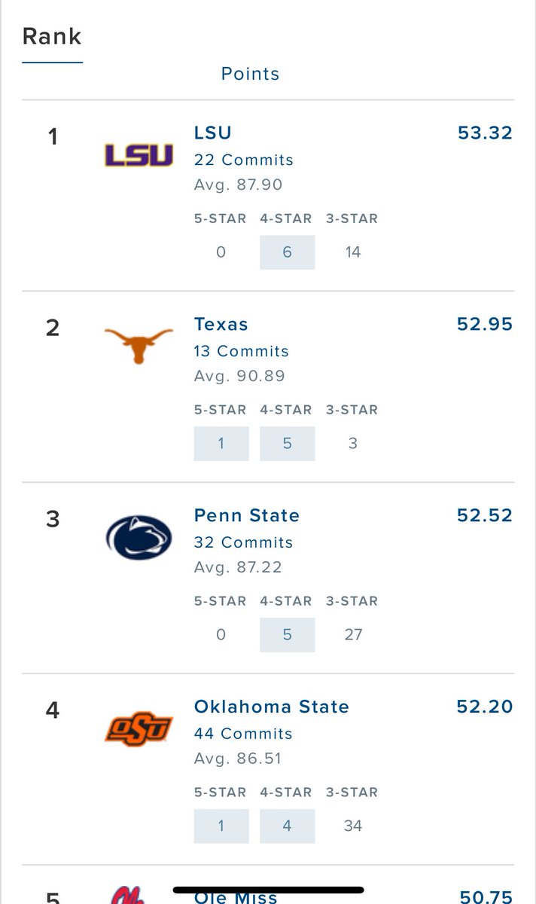Viewport: 536px width, 904px height.
Task: Sort by the Points column header
Action: point(250,74)
